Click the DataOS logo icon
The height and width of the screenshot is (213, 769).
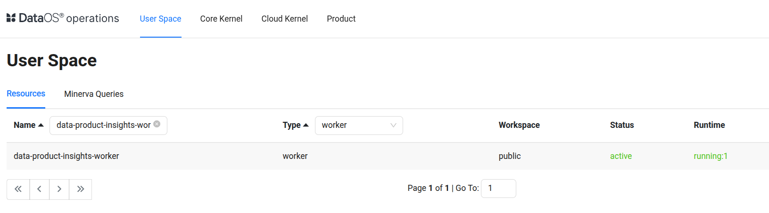point(11,18)
